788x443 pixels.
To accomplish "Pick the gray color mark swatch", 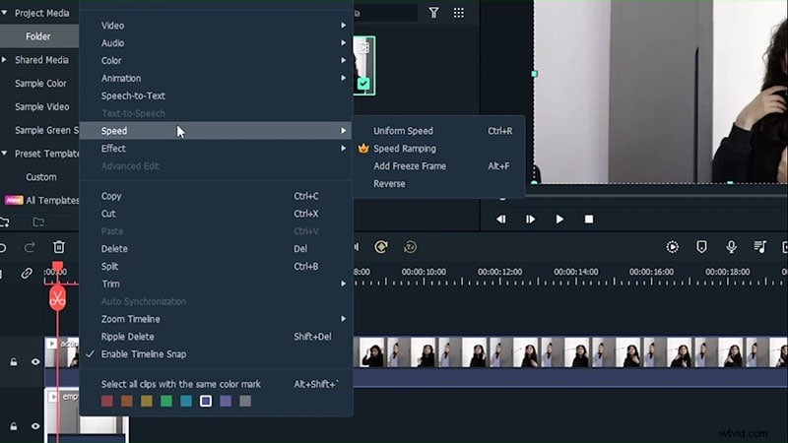I will coord(245,401).
